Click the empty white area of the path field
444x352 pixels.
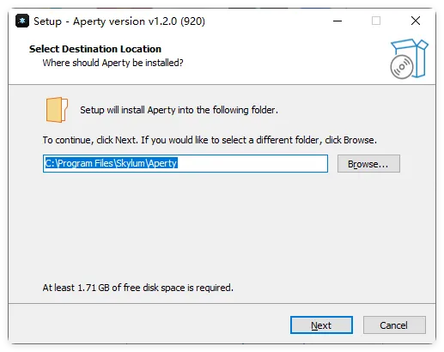pos(252,163)
